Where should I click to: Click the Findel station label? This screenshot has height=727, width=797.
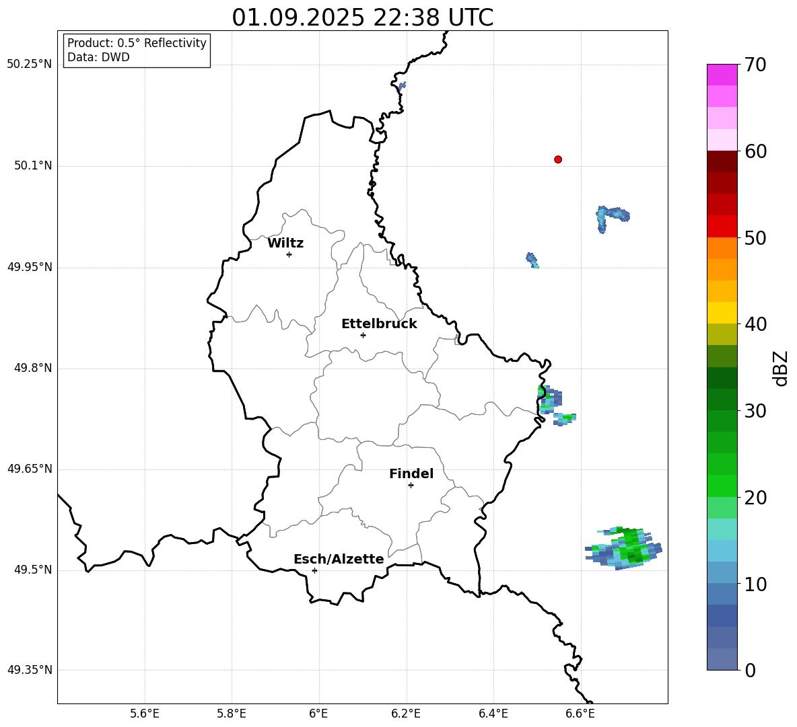411,473
